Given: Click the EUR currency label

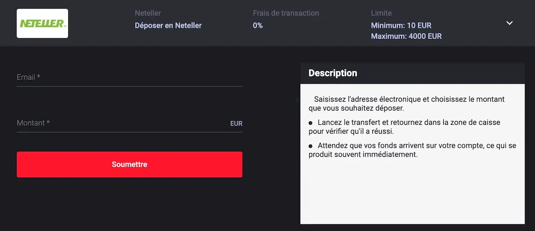Looking at the screenshot, I should (x=236, y=123).
